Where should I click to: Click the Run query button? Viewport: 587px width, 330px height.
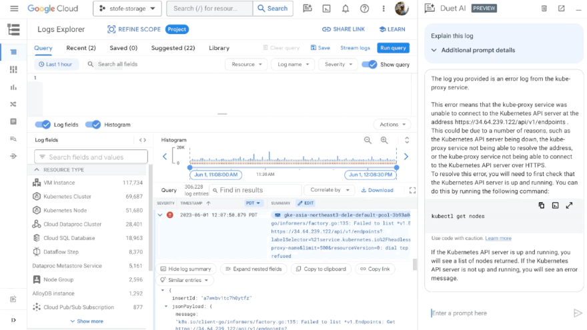(x=393, y=48)
